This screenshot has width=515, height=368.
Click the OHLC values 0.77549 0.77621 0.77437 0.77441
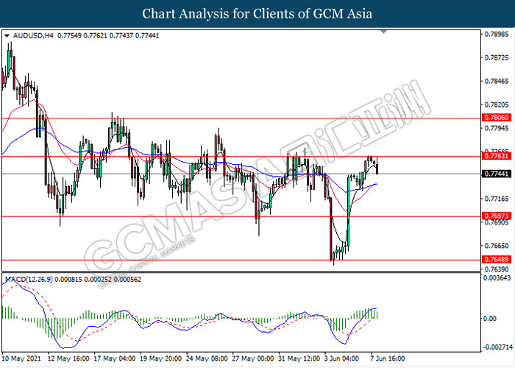click(x=108, y=35)
